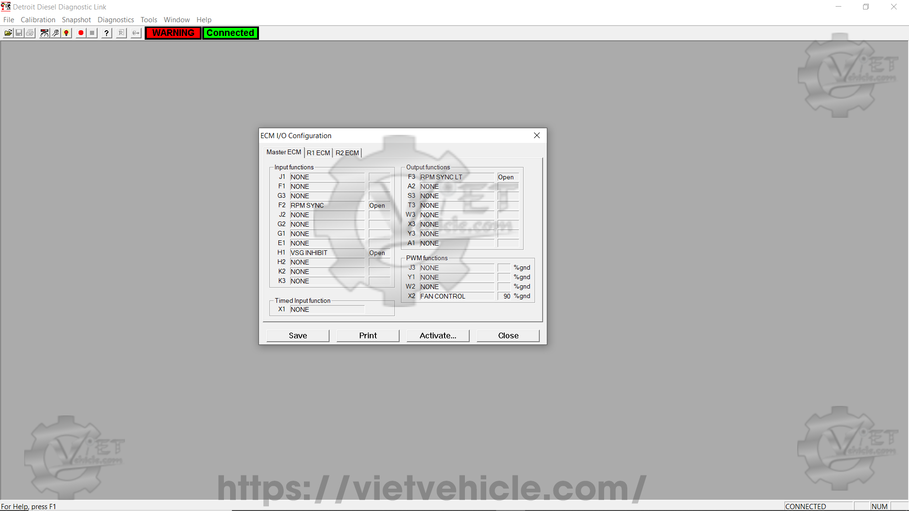The image size is (909, 511).
Task: Select the X2 FAN CONTROL PWM field
Action: pyautogui.click(x=456, y=296)
